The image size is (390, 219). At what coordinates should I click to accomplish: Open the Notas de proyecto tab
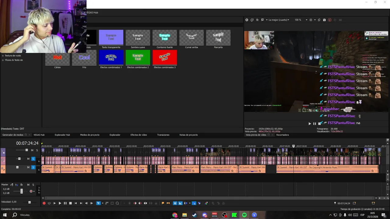[x=189, y=135]
